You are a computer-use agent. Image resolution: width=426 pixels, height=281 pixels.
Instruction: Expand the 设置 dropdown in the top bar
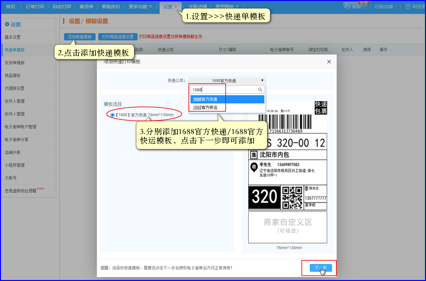[170, 7]
